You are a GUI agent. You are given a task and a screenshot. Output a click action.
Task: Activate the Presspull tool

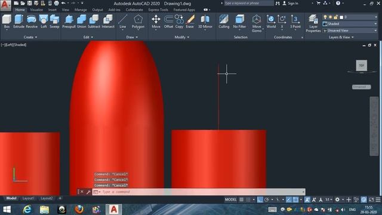tap(69, 21)
